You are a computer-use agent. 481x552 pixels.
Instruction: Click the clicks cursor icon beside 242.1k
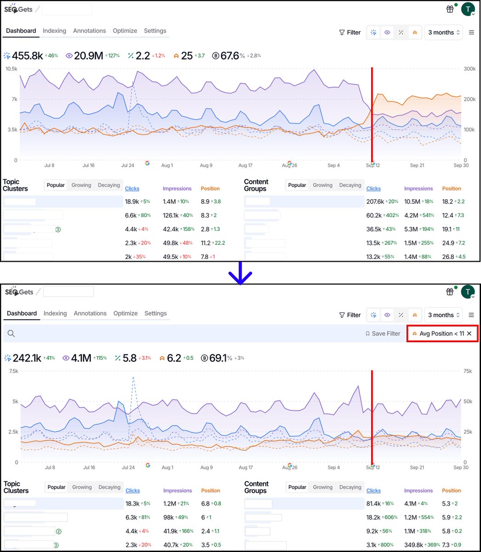point(8,358)
